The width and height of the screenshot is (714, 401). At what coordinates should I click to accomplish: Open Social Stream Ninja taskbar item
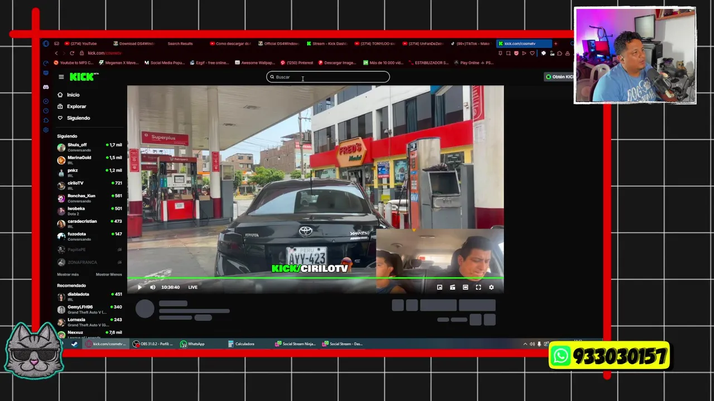pyautogui.click(x=295, y=344)
